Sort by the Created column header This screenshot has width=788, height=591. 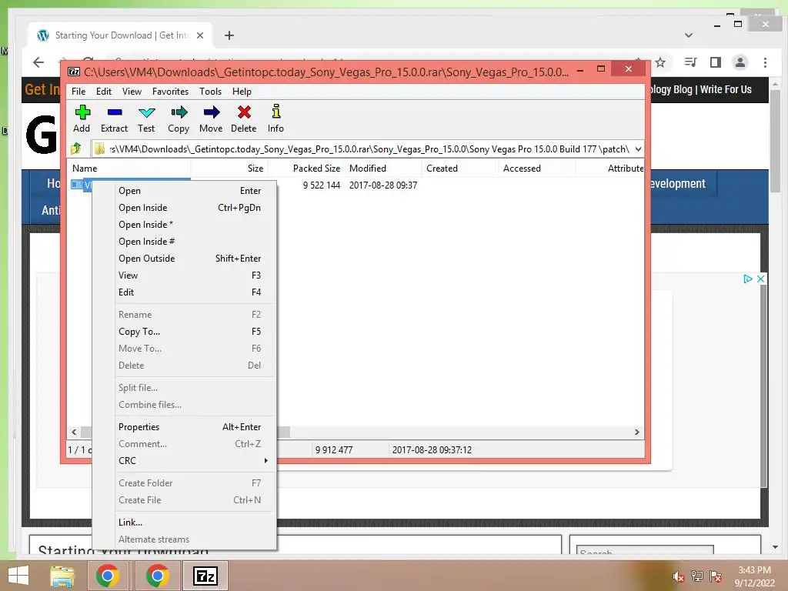[x=460, y=169]
